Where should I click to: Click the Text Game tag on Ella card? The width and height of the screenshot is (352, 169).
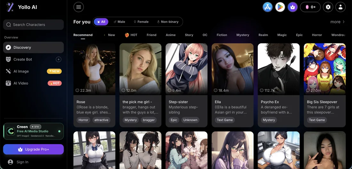225,120
